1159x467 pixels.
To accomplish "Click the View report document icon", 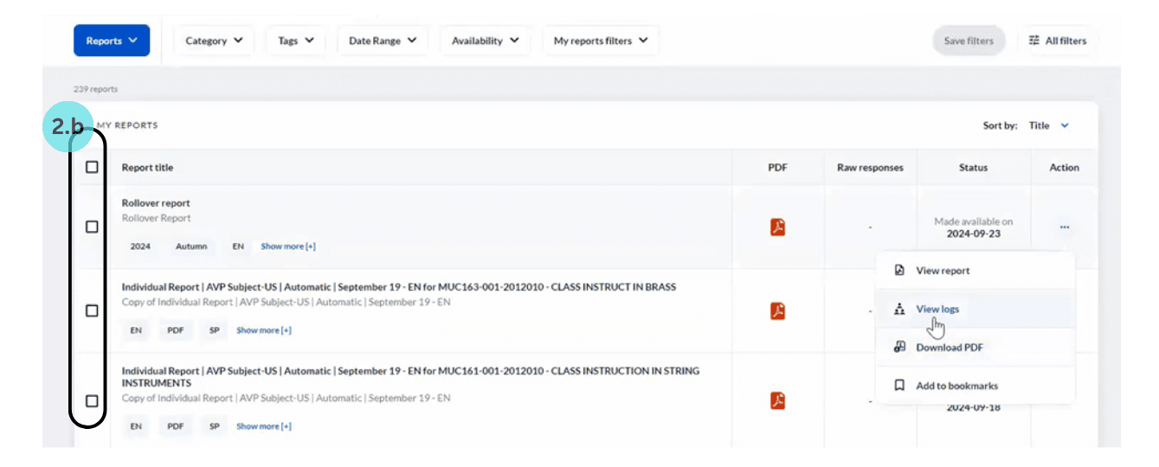I will 899,271.
